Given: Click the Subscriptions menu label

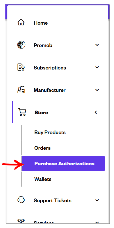Looking at the screenshot, I should click(50, 68).
